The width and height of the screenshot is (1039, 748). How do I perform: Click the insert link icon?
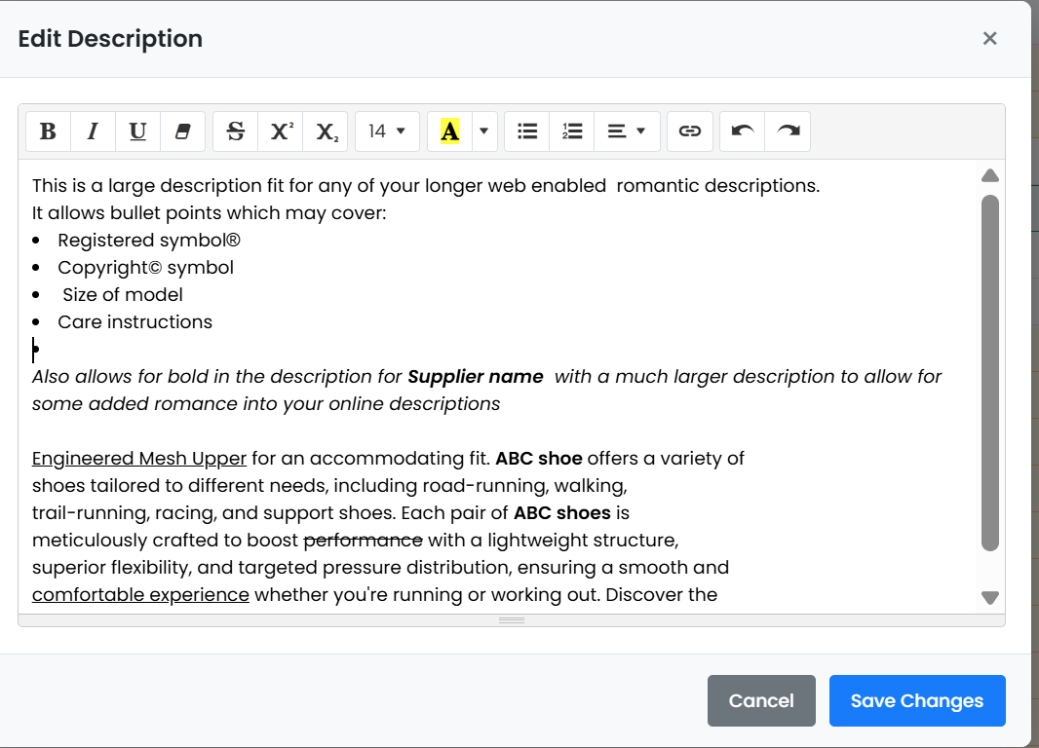click(690, 131)
